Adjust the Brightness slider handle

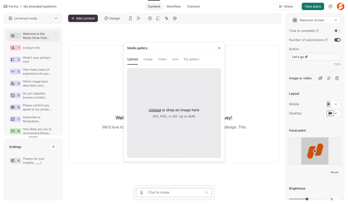pyautogui.click(x=307, y=199)
